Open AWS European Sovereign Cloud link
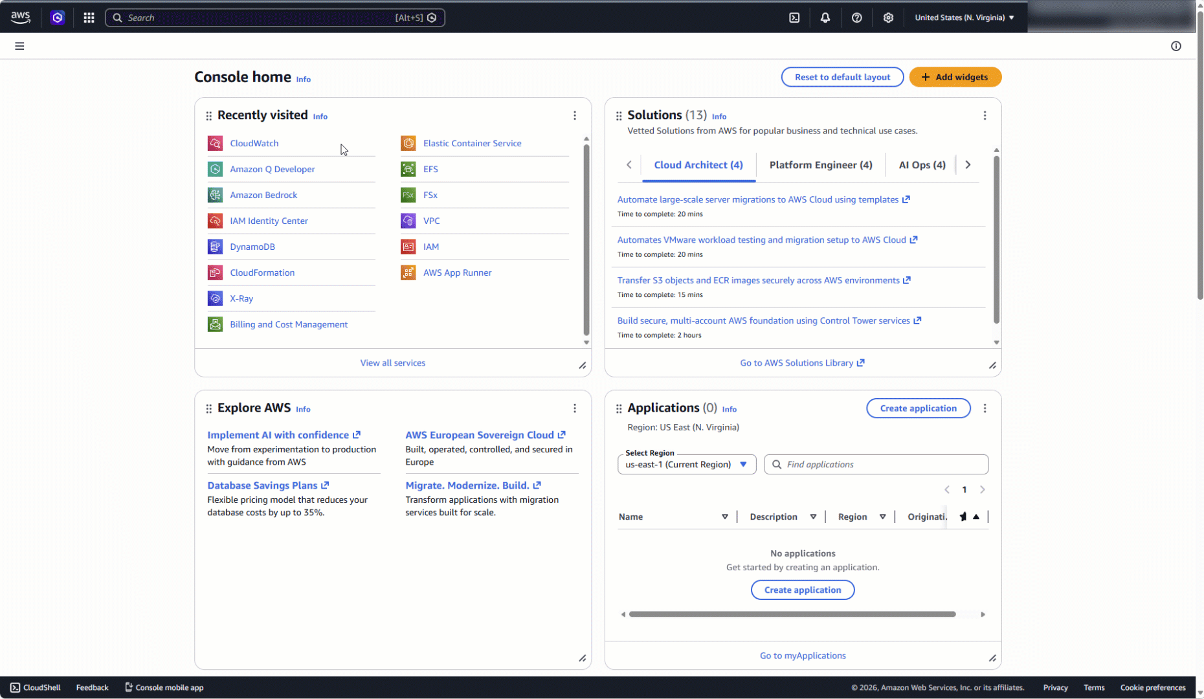The image size is (1204, 699). point(485,435)
